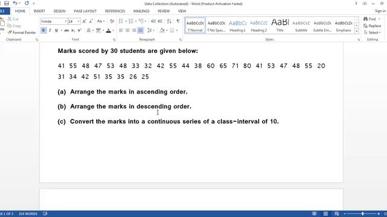Click the paragraph shading color button

click(162, 30)
